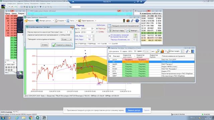This screenshot has height=120, width=214.
Task: Click the chain link icon in Arbitrage toolbar
Action: tap(132, 21)
